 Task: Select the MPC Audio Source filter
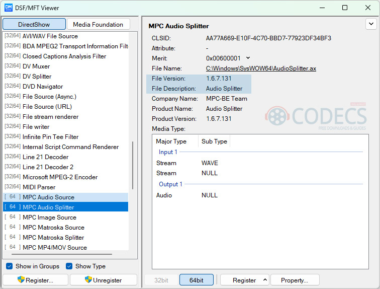(x=66, y=197)
